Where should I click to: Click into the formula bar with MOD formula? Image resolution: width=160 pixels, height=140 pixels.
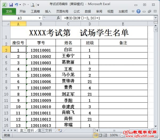tap(108, 18)
